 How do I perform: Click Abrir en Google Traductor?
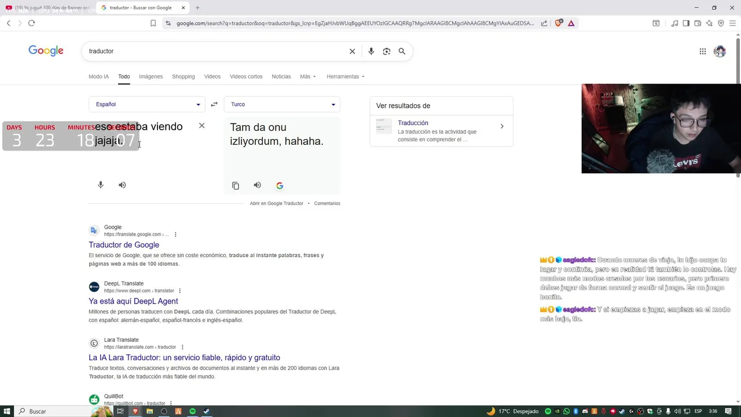point(277,203)
